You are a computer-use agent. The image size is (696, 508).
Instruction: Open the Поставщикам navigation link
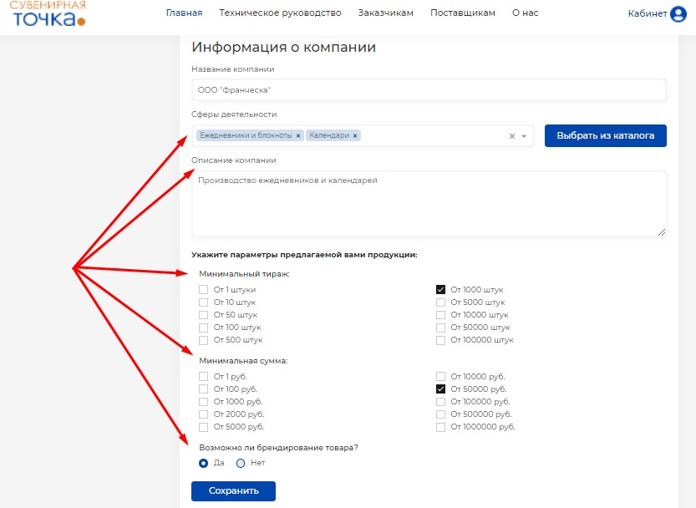click(x=462, y=13)
